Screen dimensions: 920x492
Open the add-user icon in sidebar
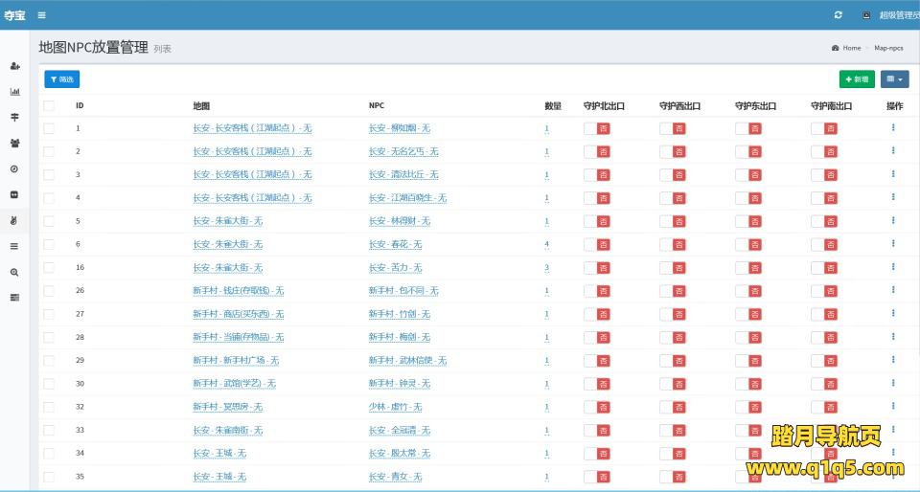[14, 66]
